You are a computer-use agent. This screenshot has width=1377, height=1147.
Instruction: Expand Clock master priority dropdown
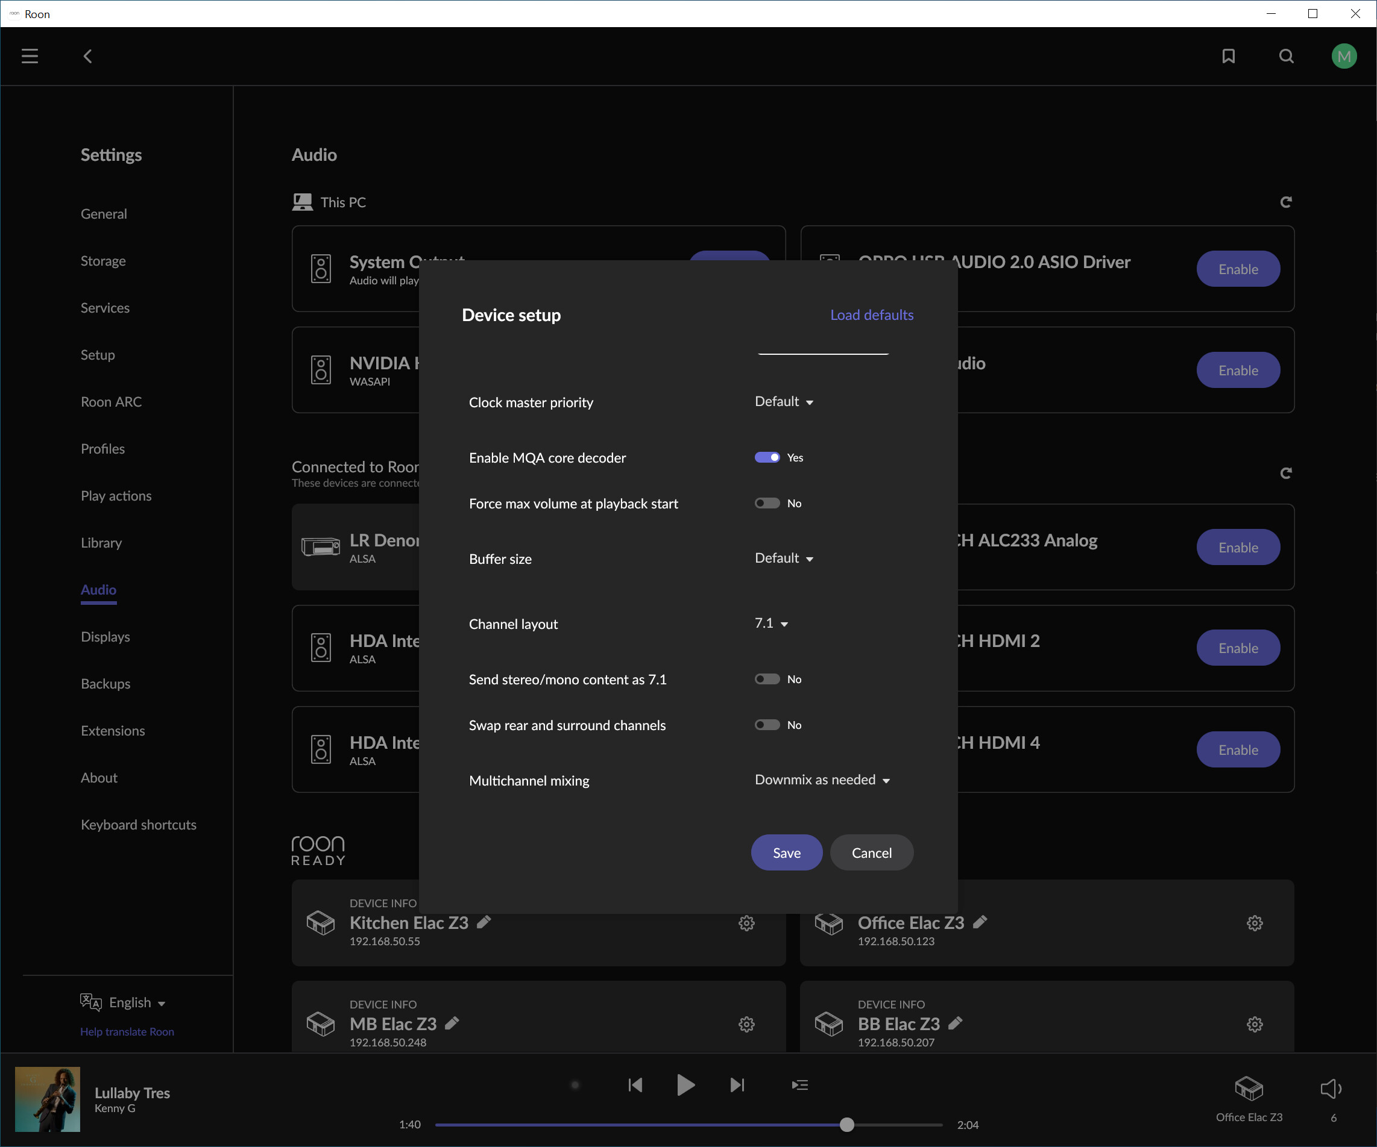coord(784,402)
